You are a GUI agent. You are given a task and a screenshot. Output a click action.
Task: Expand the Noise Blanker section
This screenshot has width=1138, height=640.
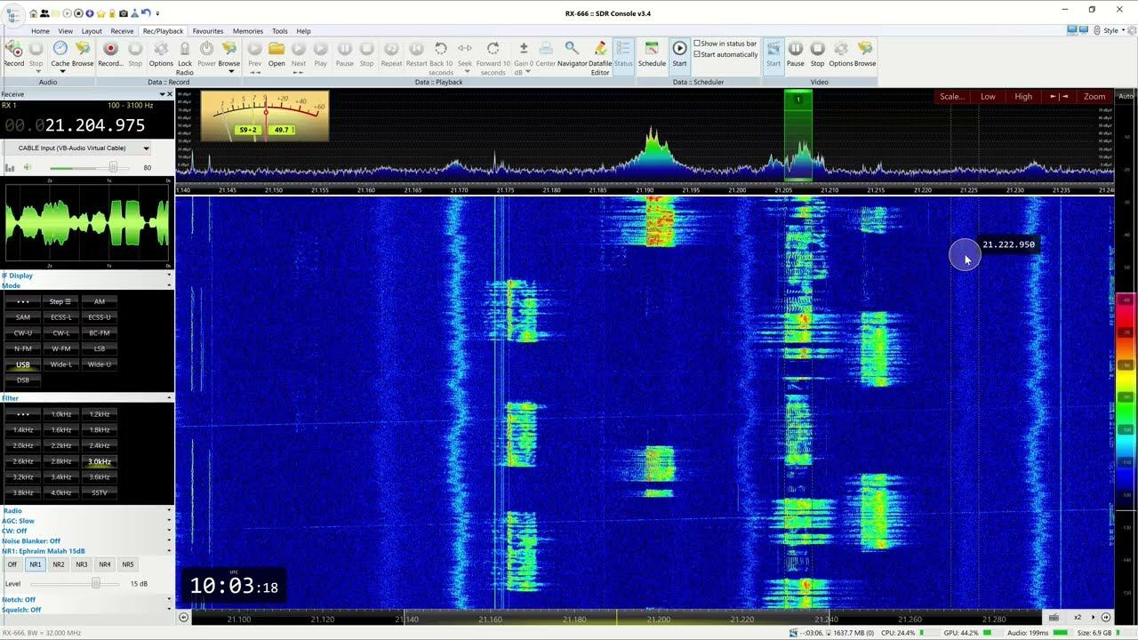(87, 540)
